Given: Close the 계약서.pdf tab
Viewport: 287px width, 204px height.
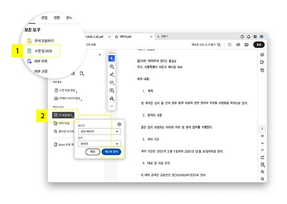Looking at the screenshot, I should [151, 37].
